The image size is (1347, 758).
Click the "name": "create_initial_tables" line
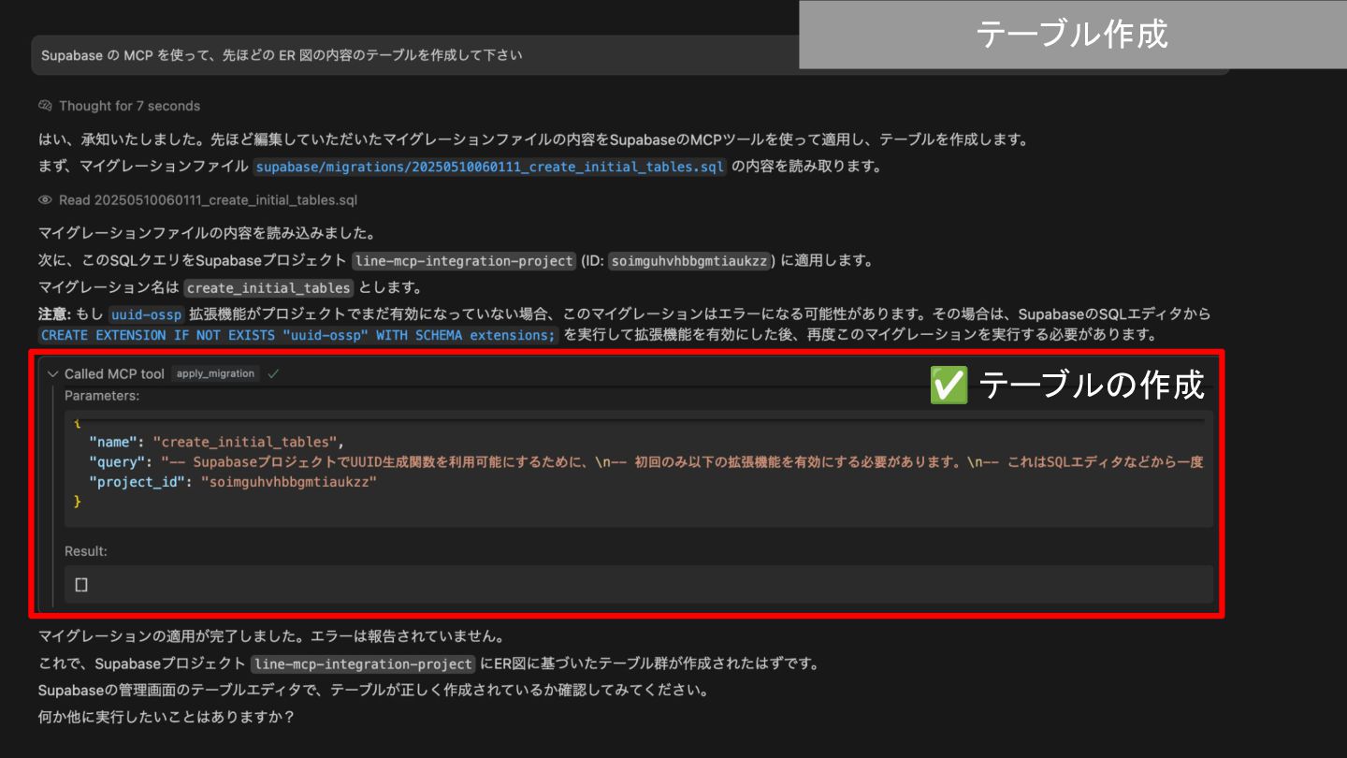tap(217, 442)
